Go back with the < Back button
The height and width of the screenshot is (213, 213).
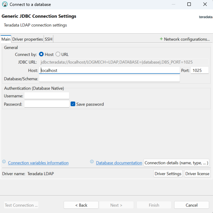[x=81, y=205]
